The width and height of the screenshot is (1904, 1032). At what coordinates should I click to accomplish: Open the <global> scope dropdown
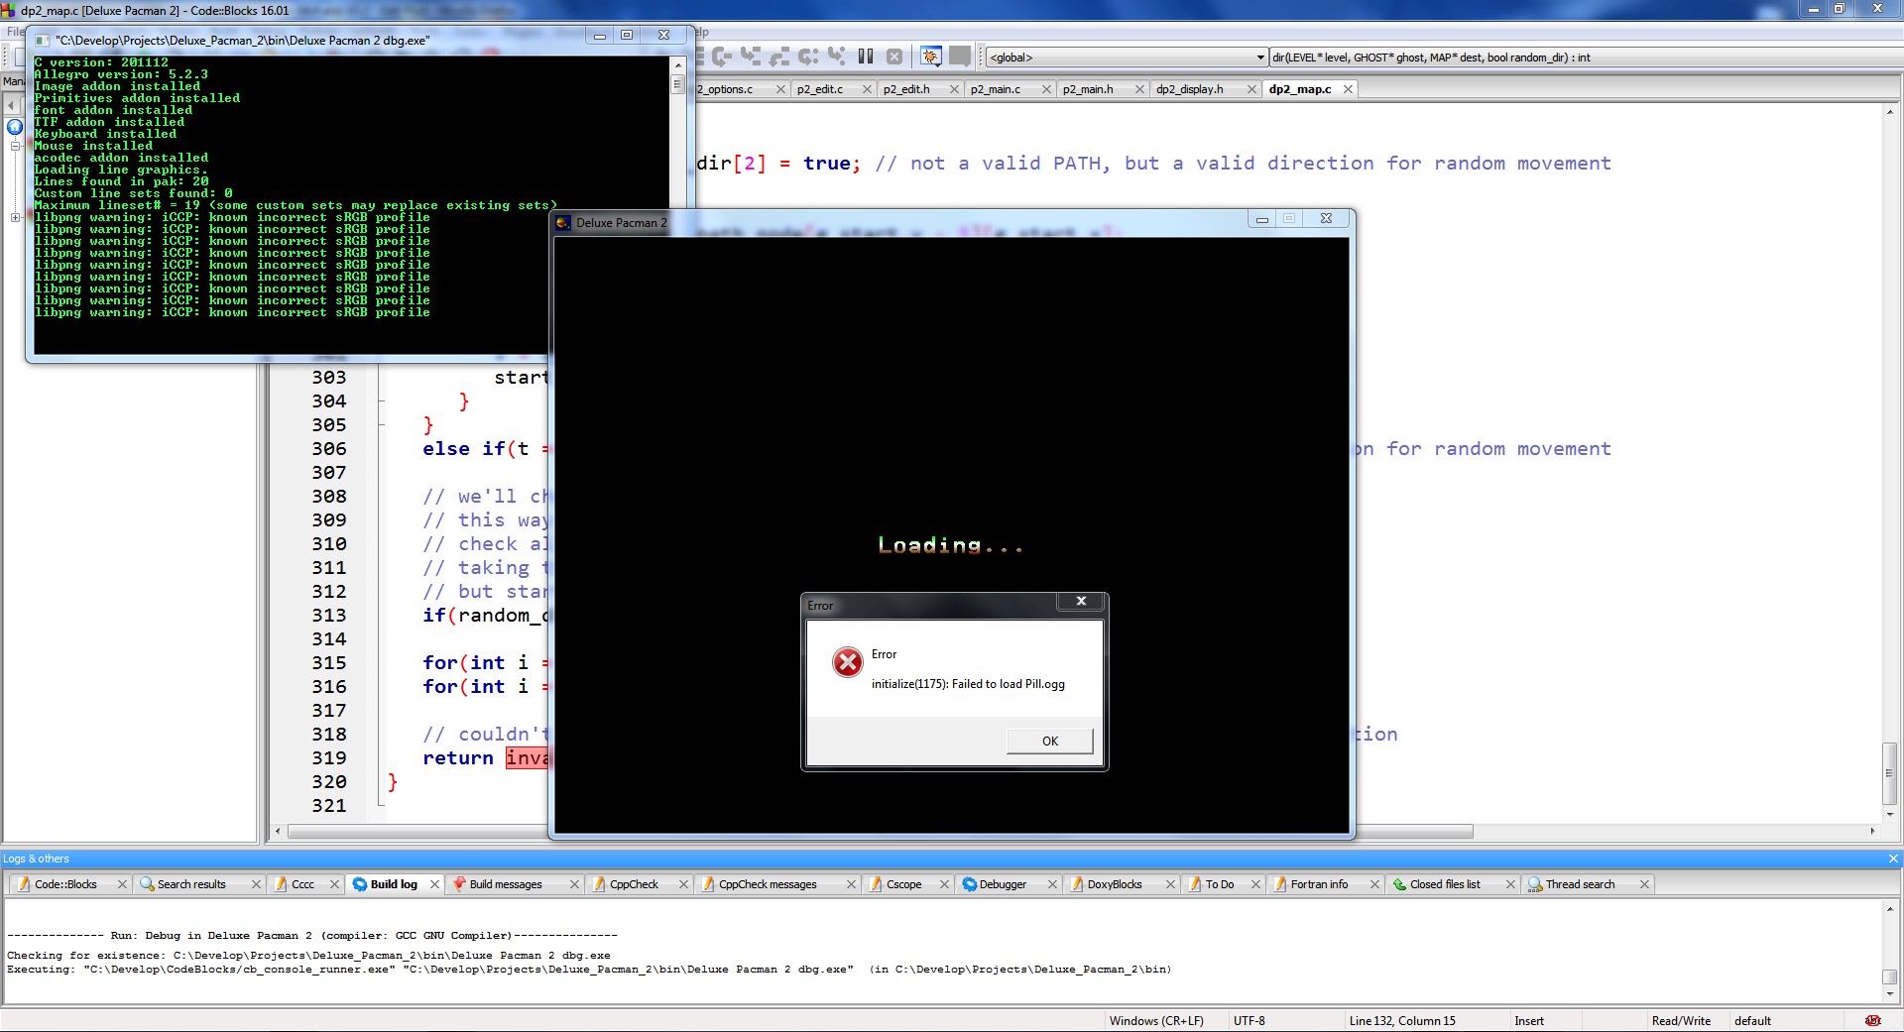point(1126,57)
